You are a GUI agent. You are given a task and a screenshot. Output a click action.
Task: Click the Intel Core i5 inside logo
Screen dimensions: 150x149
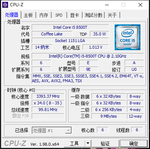128,37
